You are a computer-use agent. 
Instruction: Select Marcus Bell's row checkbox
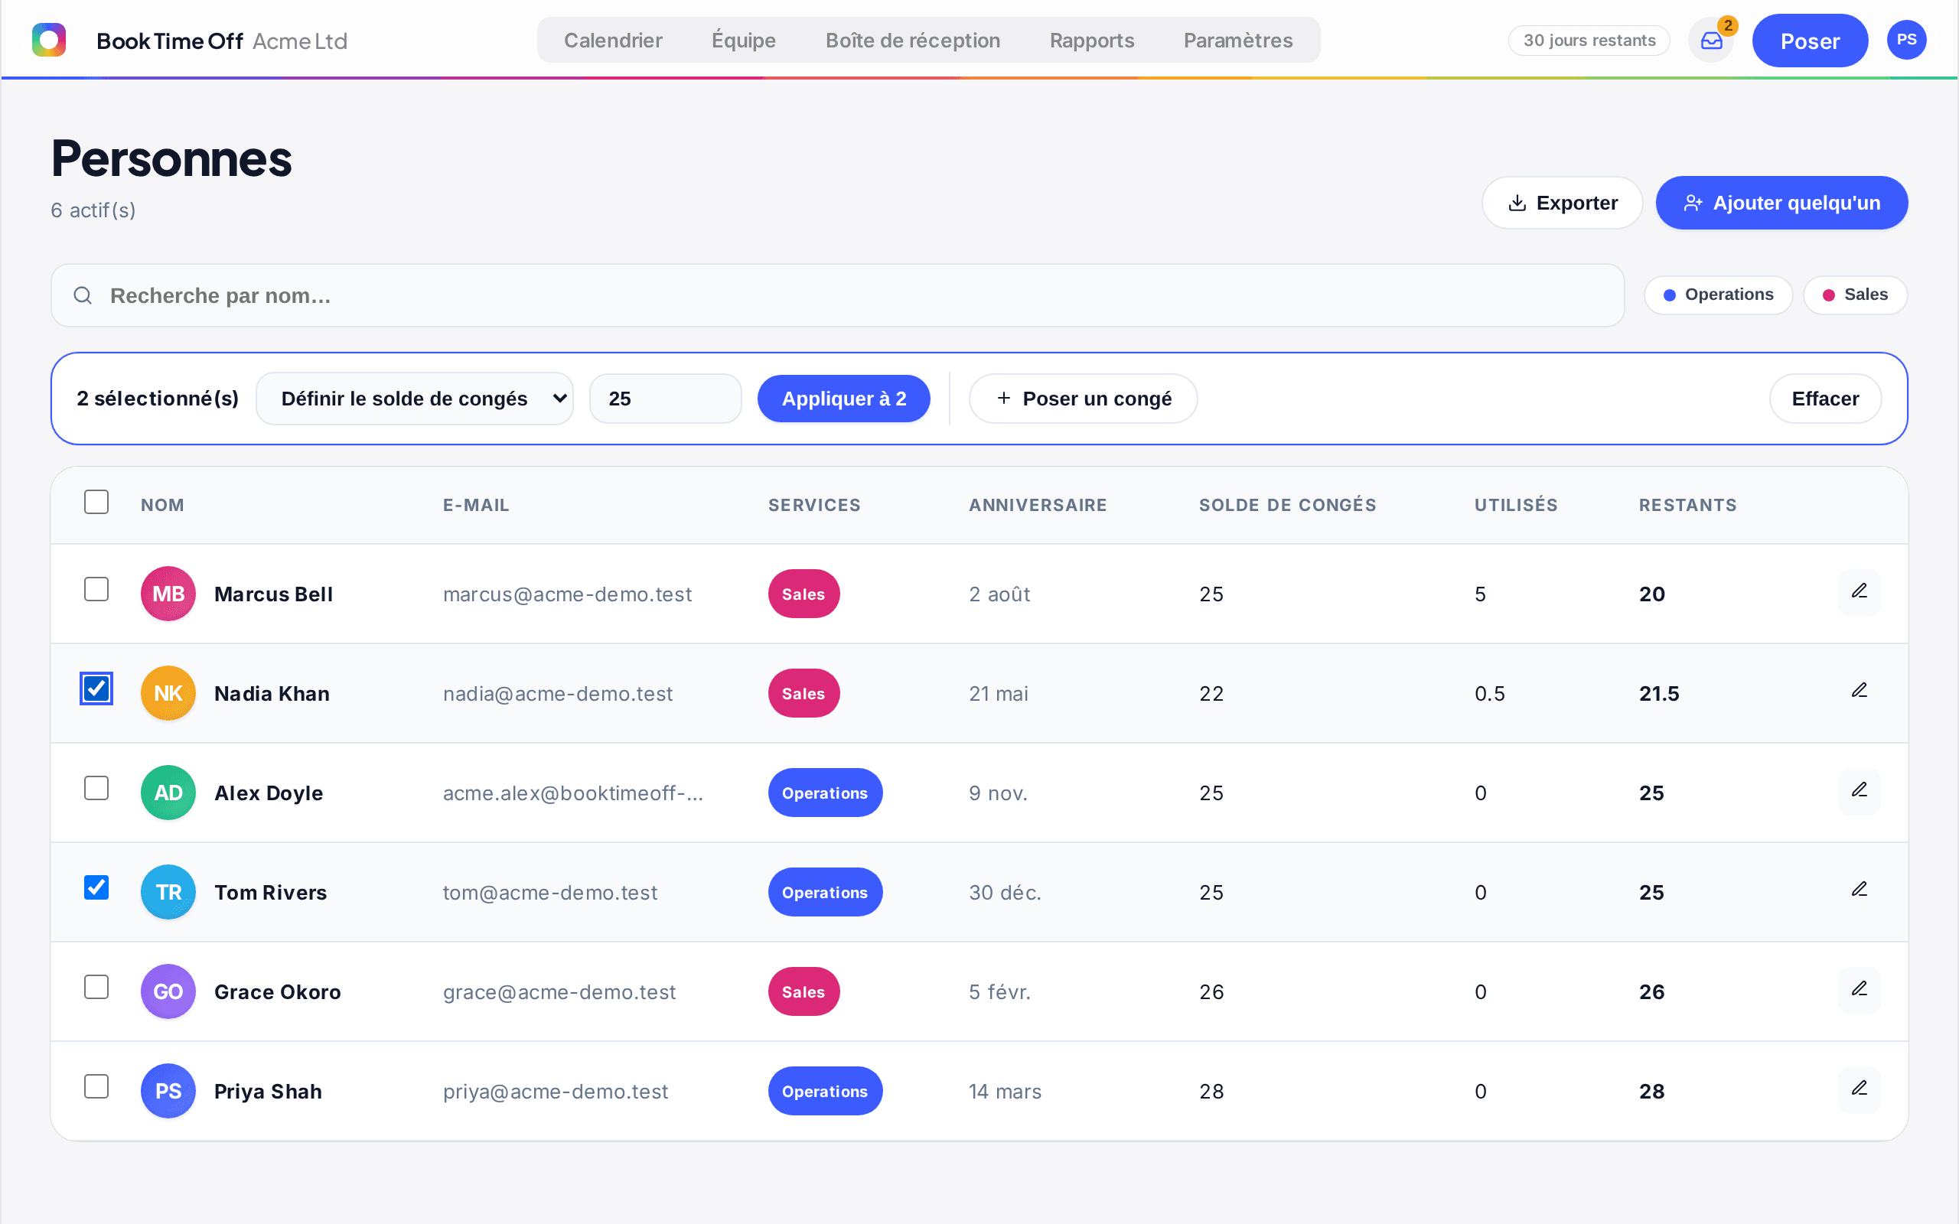pyautogui.click(x=96, y=589)
